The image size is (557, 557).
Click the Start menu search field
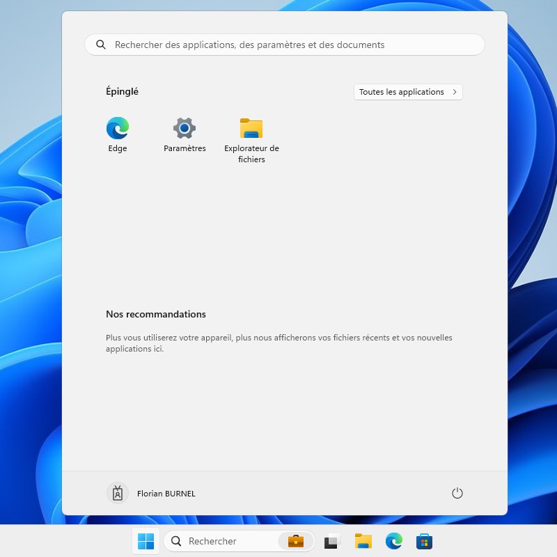tap(278, 44)
